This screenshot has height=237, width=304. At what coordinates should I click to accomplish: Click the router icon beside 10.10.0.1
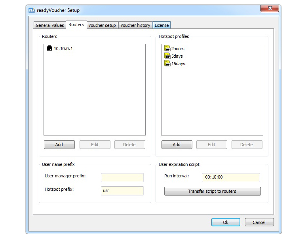tap(49, 49)
